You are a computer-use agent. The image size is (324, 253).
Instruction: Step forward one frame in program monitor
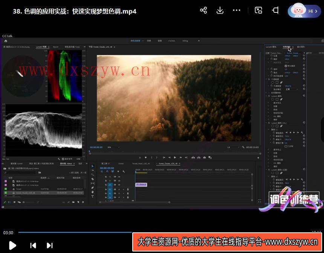tap(180, 158)
